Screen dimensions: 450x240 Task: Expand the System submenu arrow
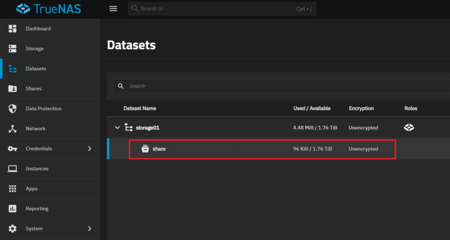(89, 229)
